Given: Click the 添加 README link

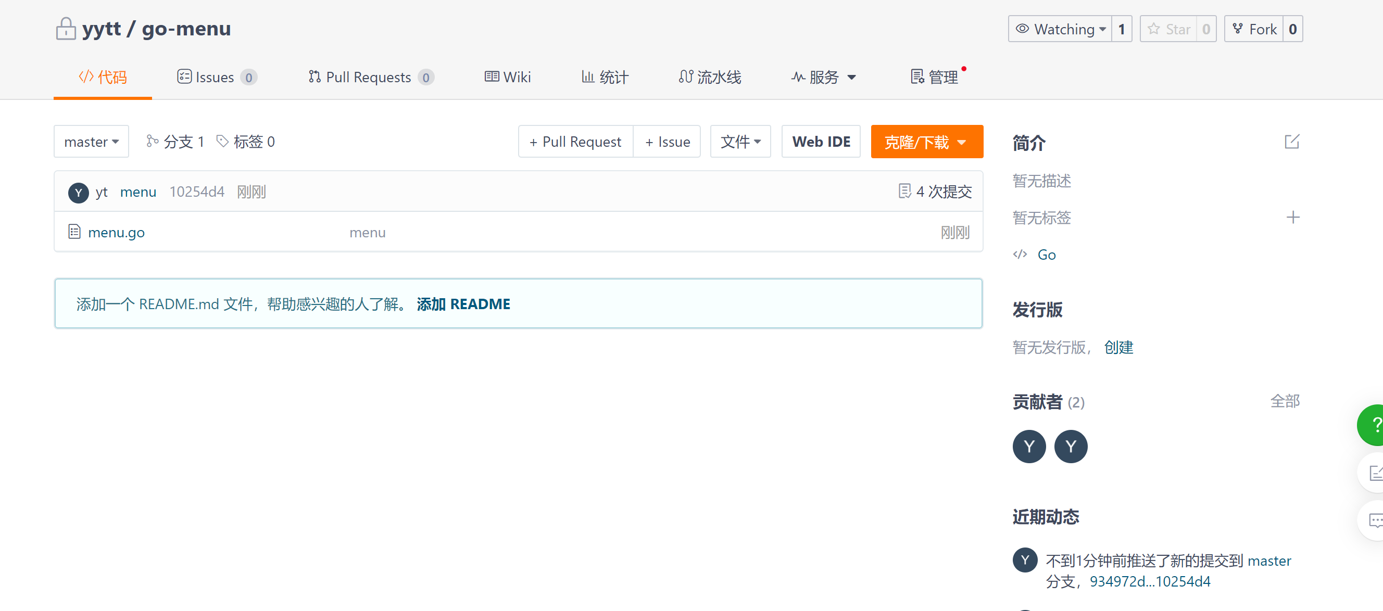Looking at the screenshot, I should (463, 303).
